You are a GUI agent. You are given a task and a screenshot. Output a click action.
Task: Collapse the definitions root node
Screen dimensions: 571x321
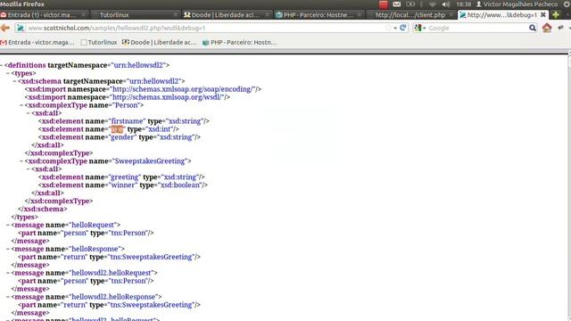(2, 65)
